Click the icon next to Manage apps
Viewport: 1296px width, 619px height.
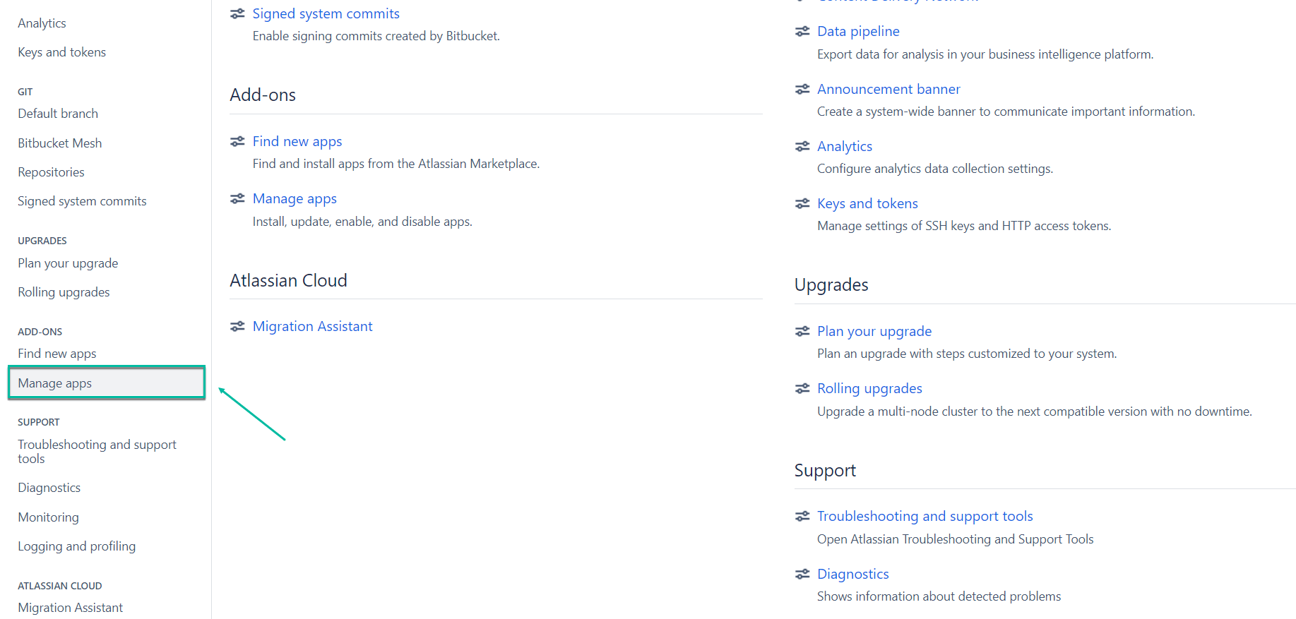[237, 198]
